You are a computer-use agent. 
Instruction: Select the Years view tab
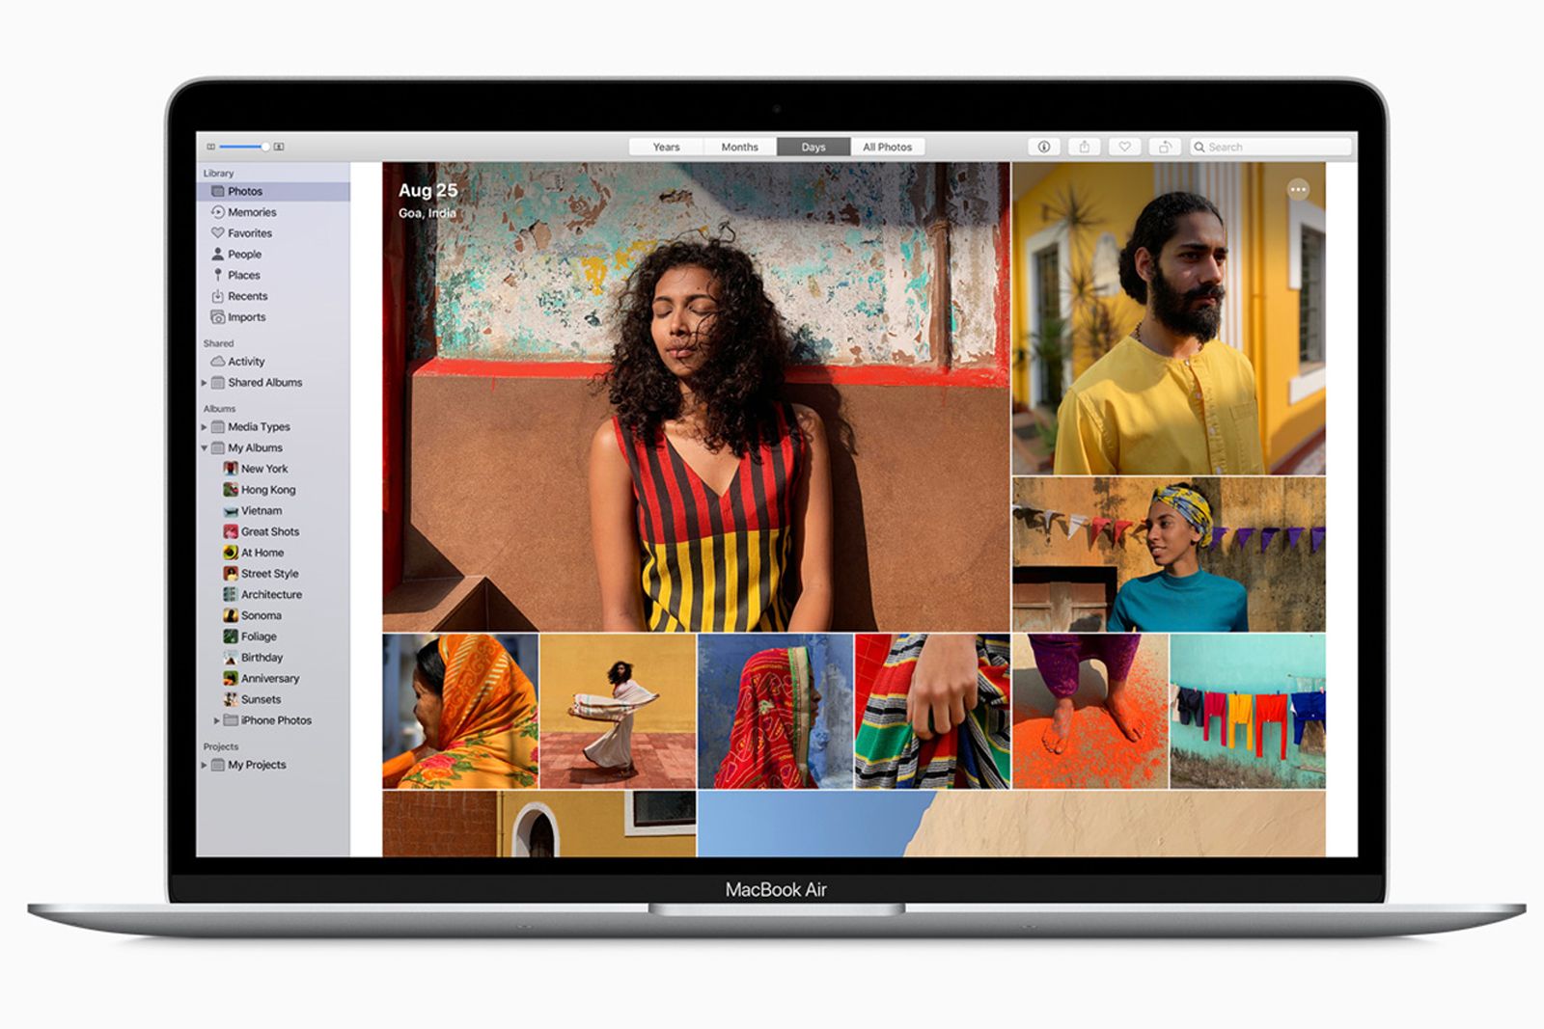tap(666, 147)
